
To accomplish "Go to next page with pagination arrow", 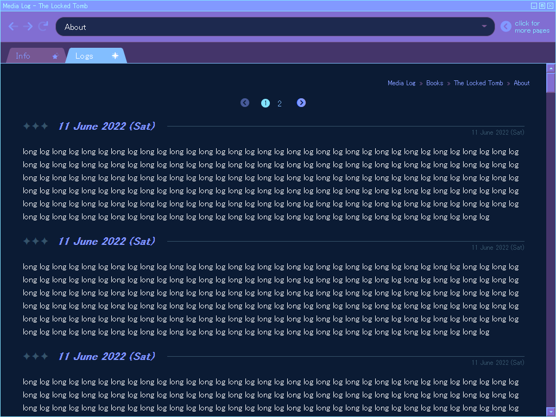I will point(301,103).
